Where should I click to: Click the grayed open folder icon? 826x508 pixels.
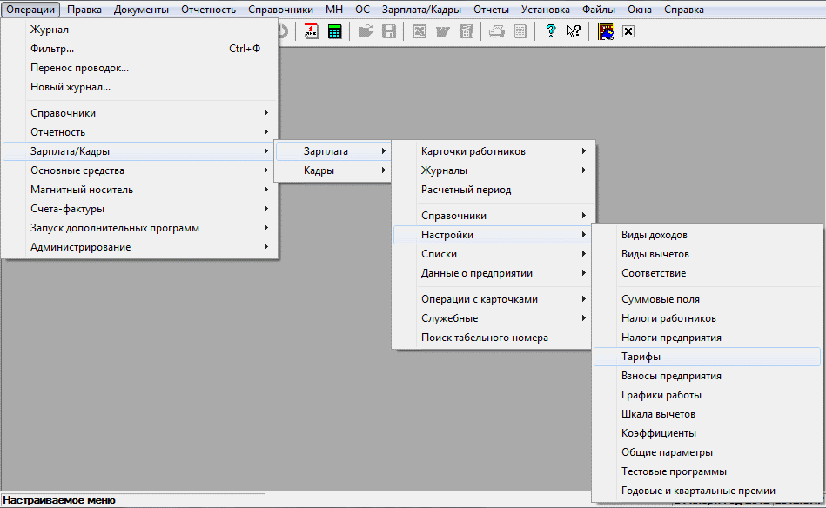click(366, 31)
